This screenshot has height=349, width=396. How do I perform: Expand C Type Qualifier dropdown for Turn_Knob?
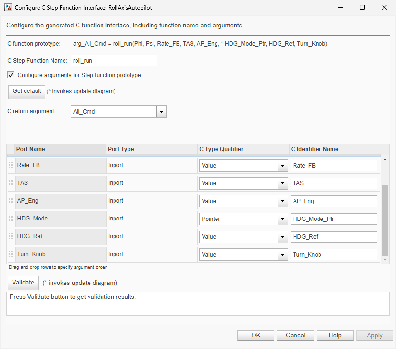[x=283, y=255]
